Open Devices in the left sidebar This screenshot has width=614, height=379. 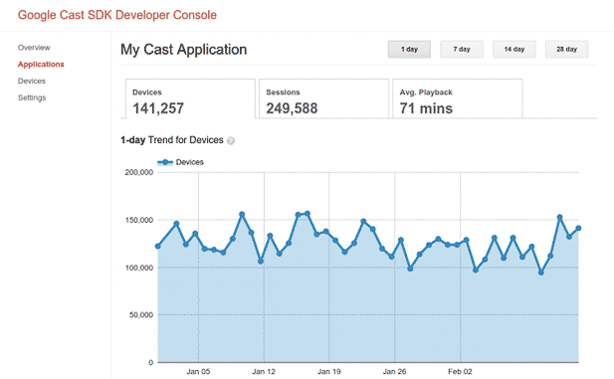tap(32, 81)
